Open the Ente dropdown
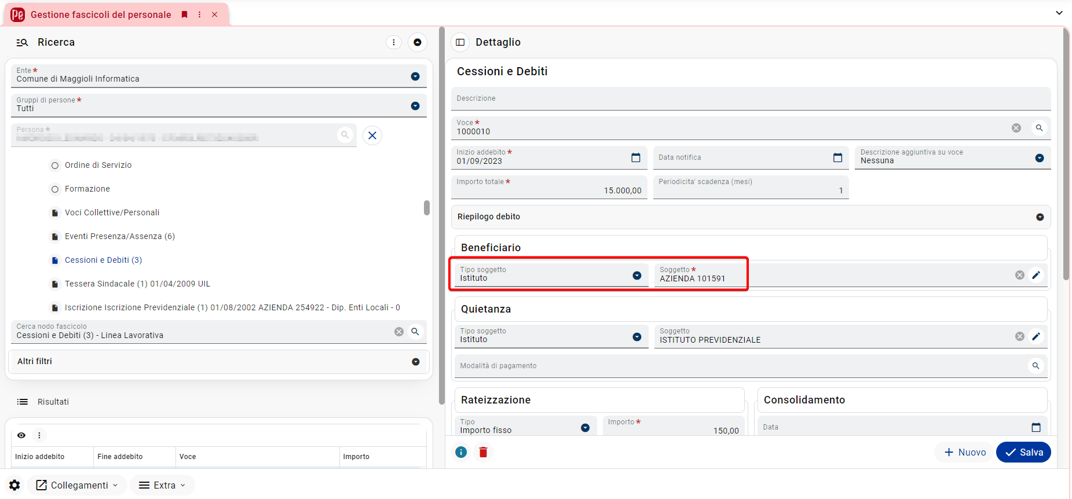The height and width of the screenshot is (499, 1072). [x=415, y=76]
